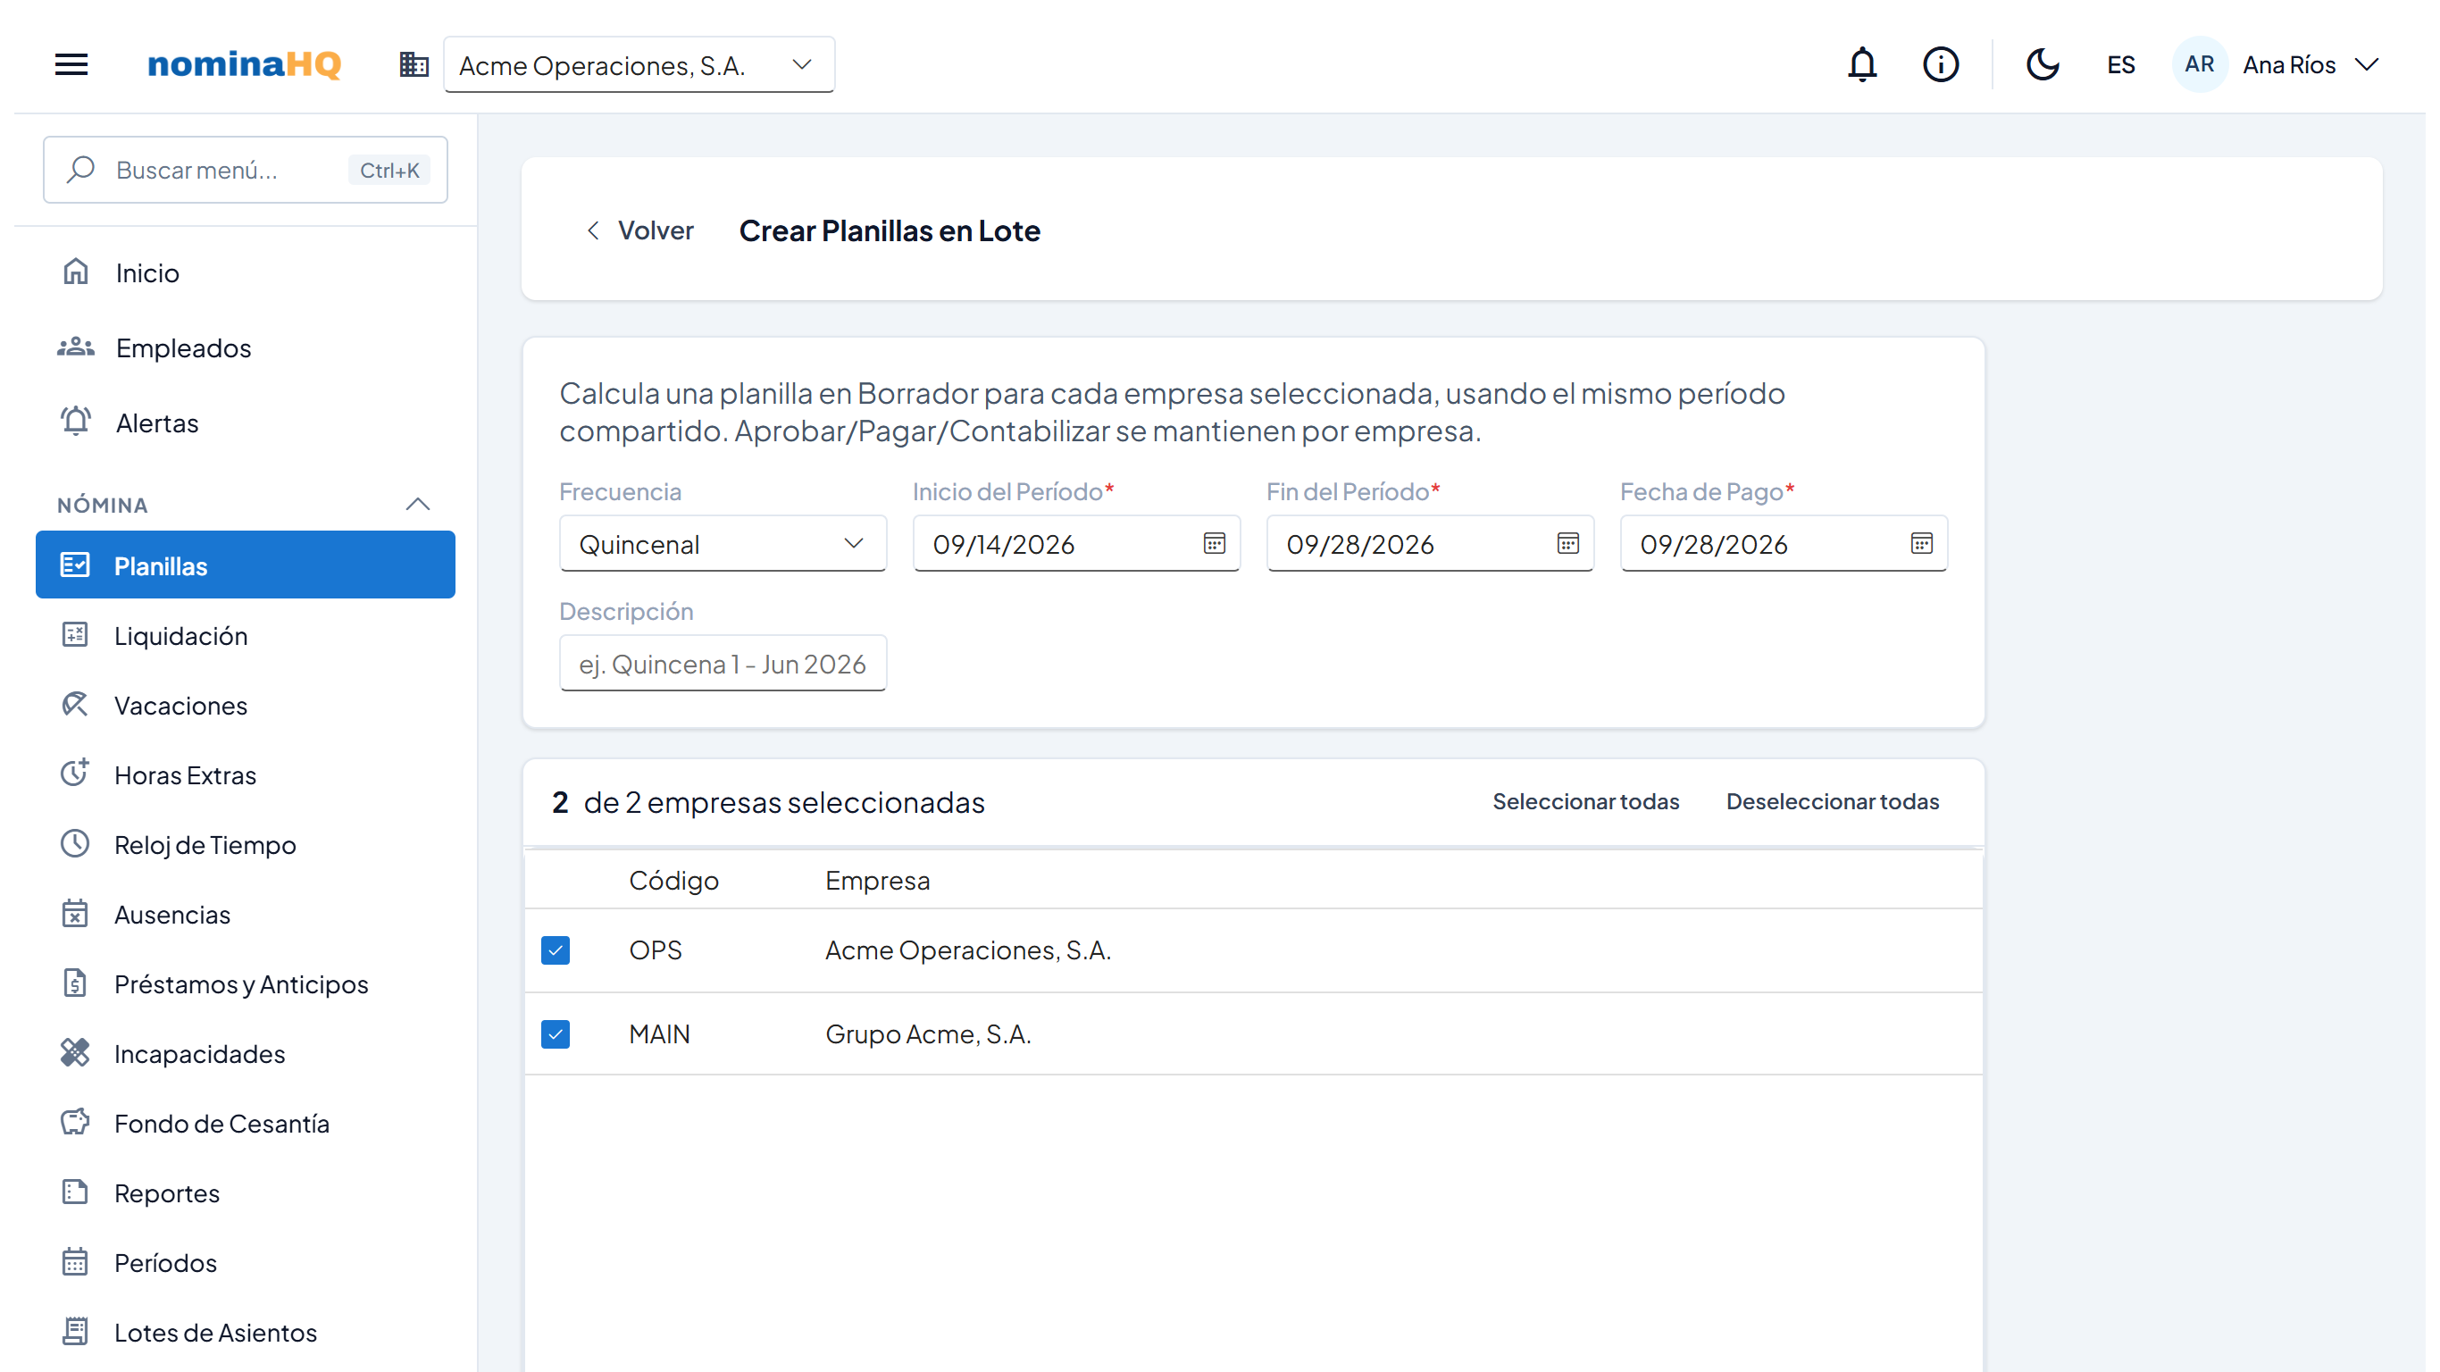This screenshot has width=2440, height=1372.
Task: Open the info circle icon
Action: click(x=1940, y=64)
